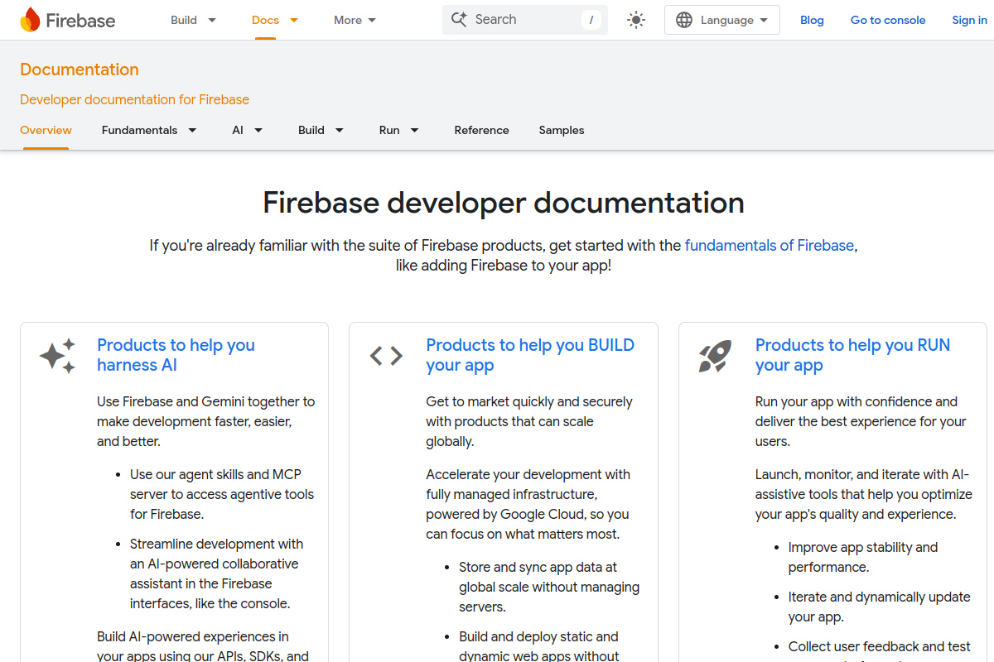
Task: Click 'Improve app stability and performance' bullet
Action: (863, 557)
